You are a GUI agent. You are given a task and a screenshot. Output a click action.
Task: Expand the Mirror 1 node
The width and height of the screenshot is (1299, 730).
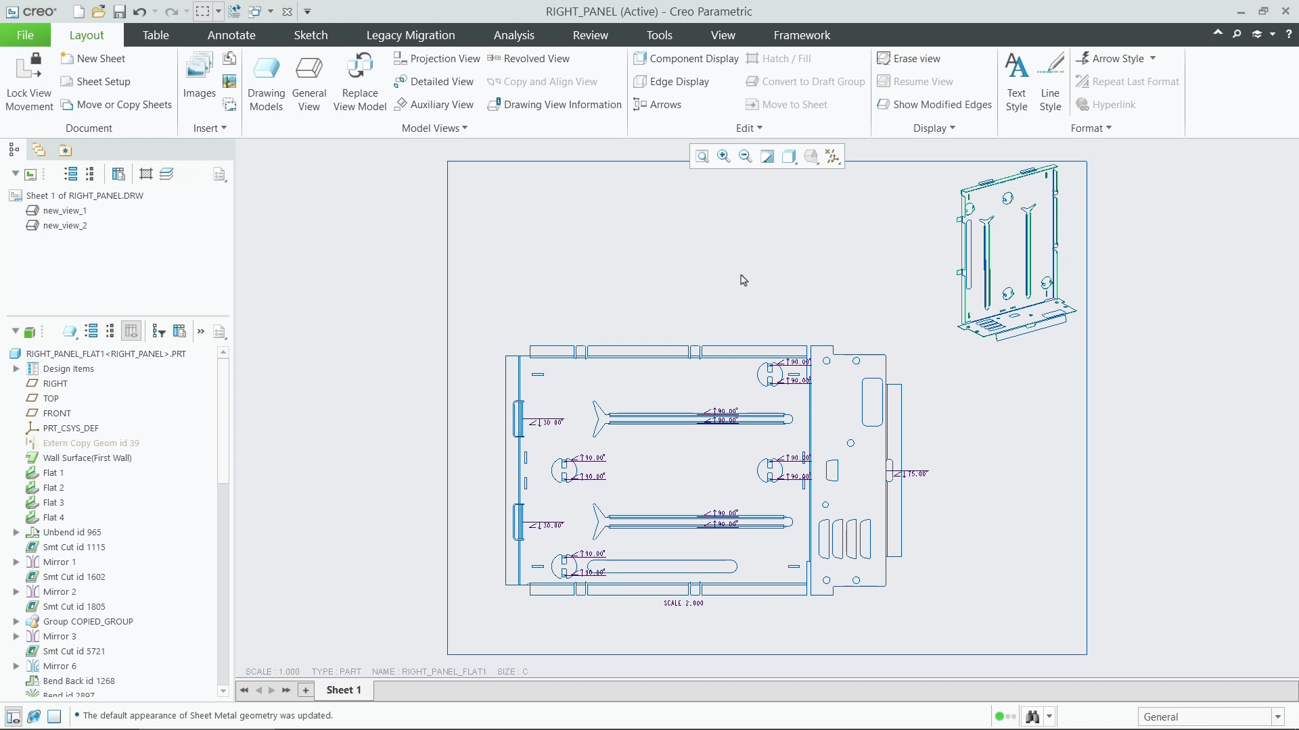16,562
